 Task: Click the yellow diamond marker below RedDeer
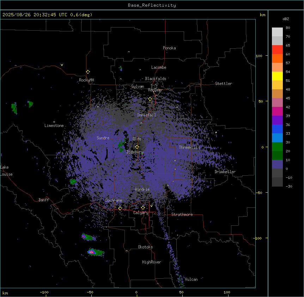(150, 99)
